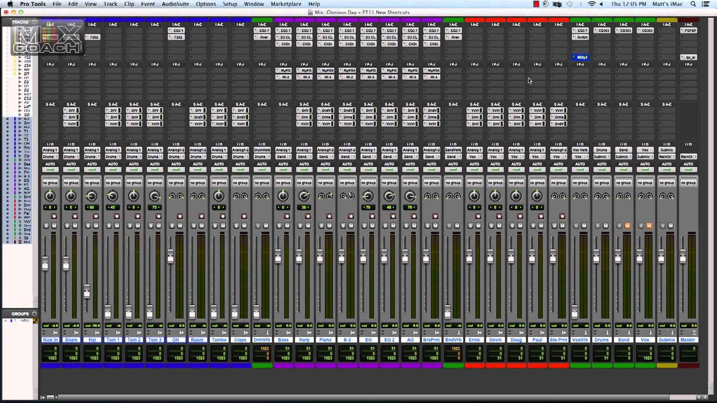Screen dimensions: 717x403
Task: Click the no group dropdown on Tom 1
Action: coord(112,182)
